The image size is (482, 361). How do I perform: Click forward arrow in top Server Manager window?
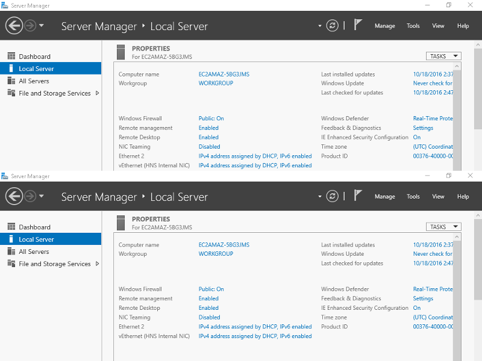(30, 25)
